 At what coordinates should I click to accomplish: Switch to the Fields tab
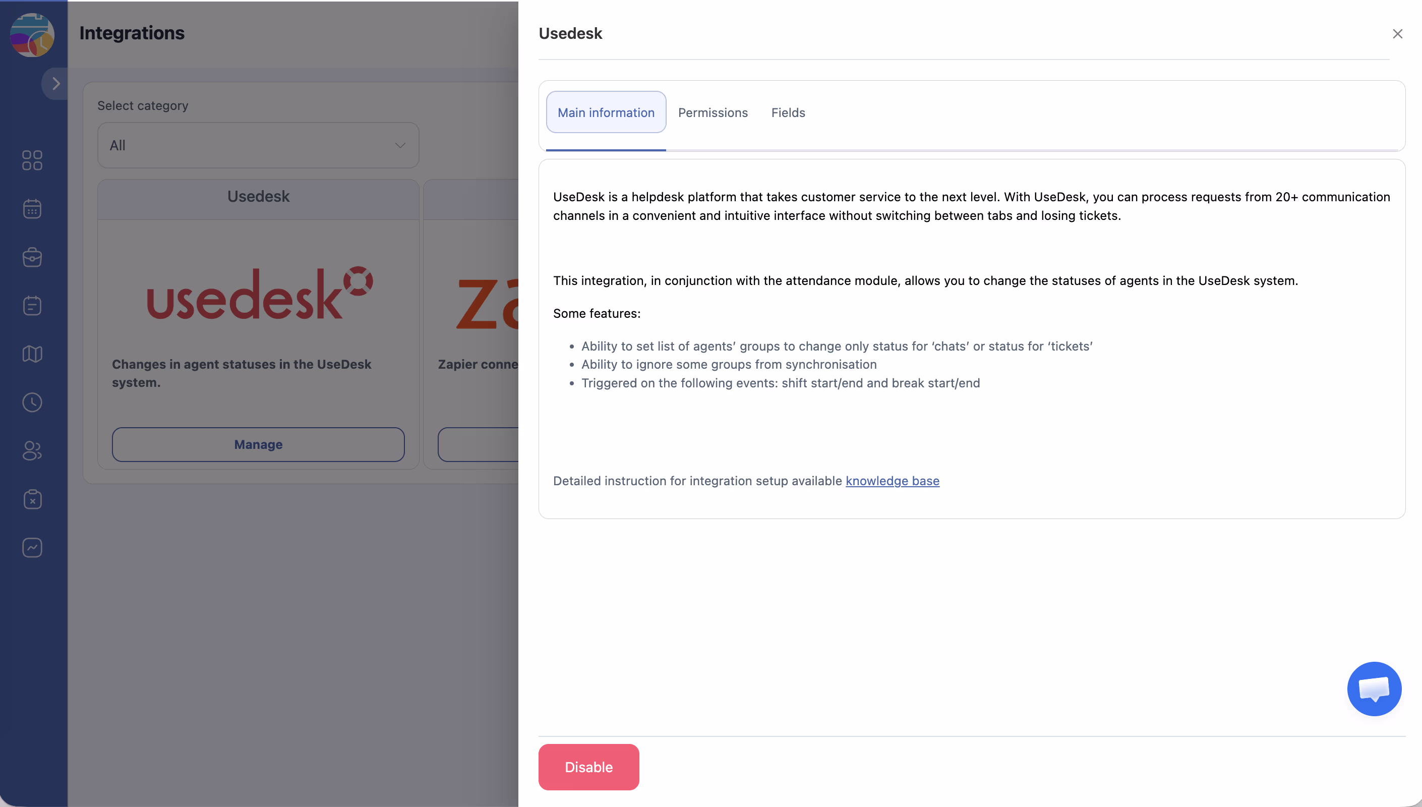(788, 112)
